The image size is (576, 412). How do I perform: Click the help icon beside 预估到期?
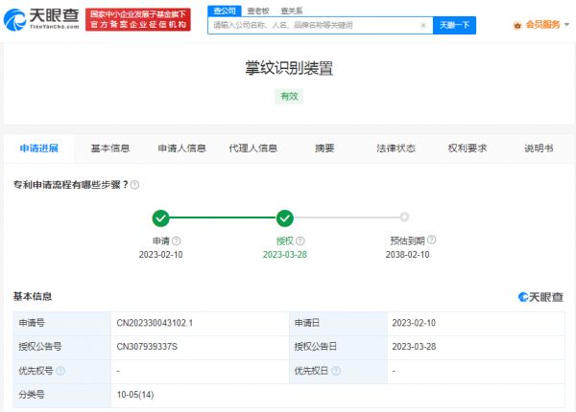[x=432, y=241]
